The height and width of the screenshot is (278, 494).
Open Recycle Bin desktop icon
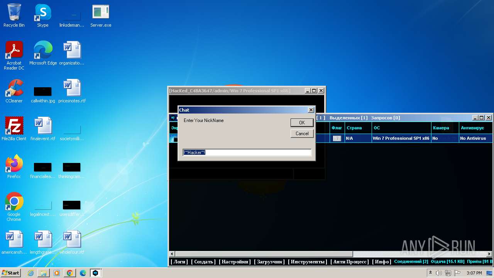coord(14,16)
